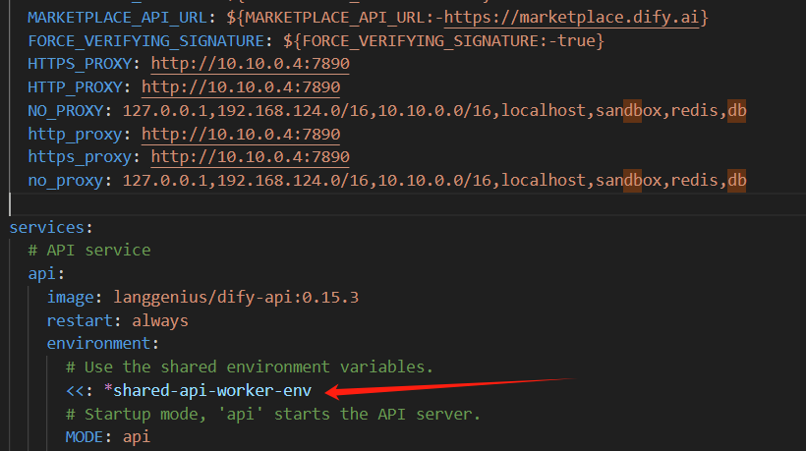Click 'redis' in the lowercase no_proxy line
The image size is (806, 451).
click(694, 180)
